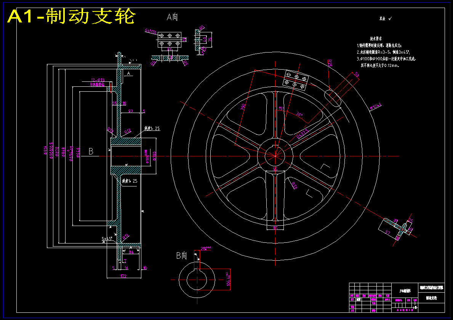The height and width of the screenshot is (320, 453).
Task: Click the '16' dimension at the section bottom
Action: (x=126, y=268)
